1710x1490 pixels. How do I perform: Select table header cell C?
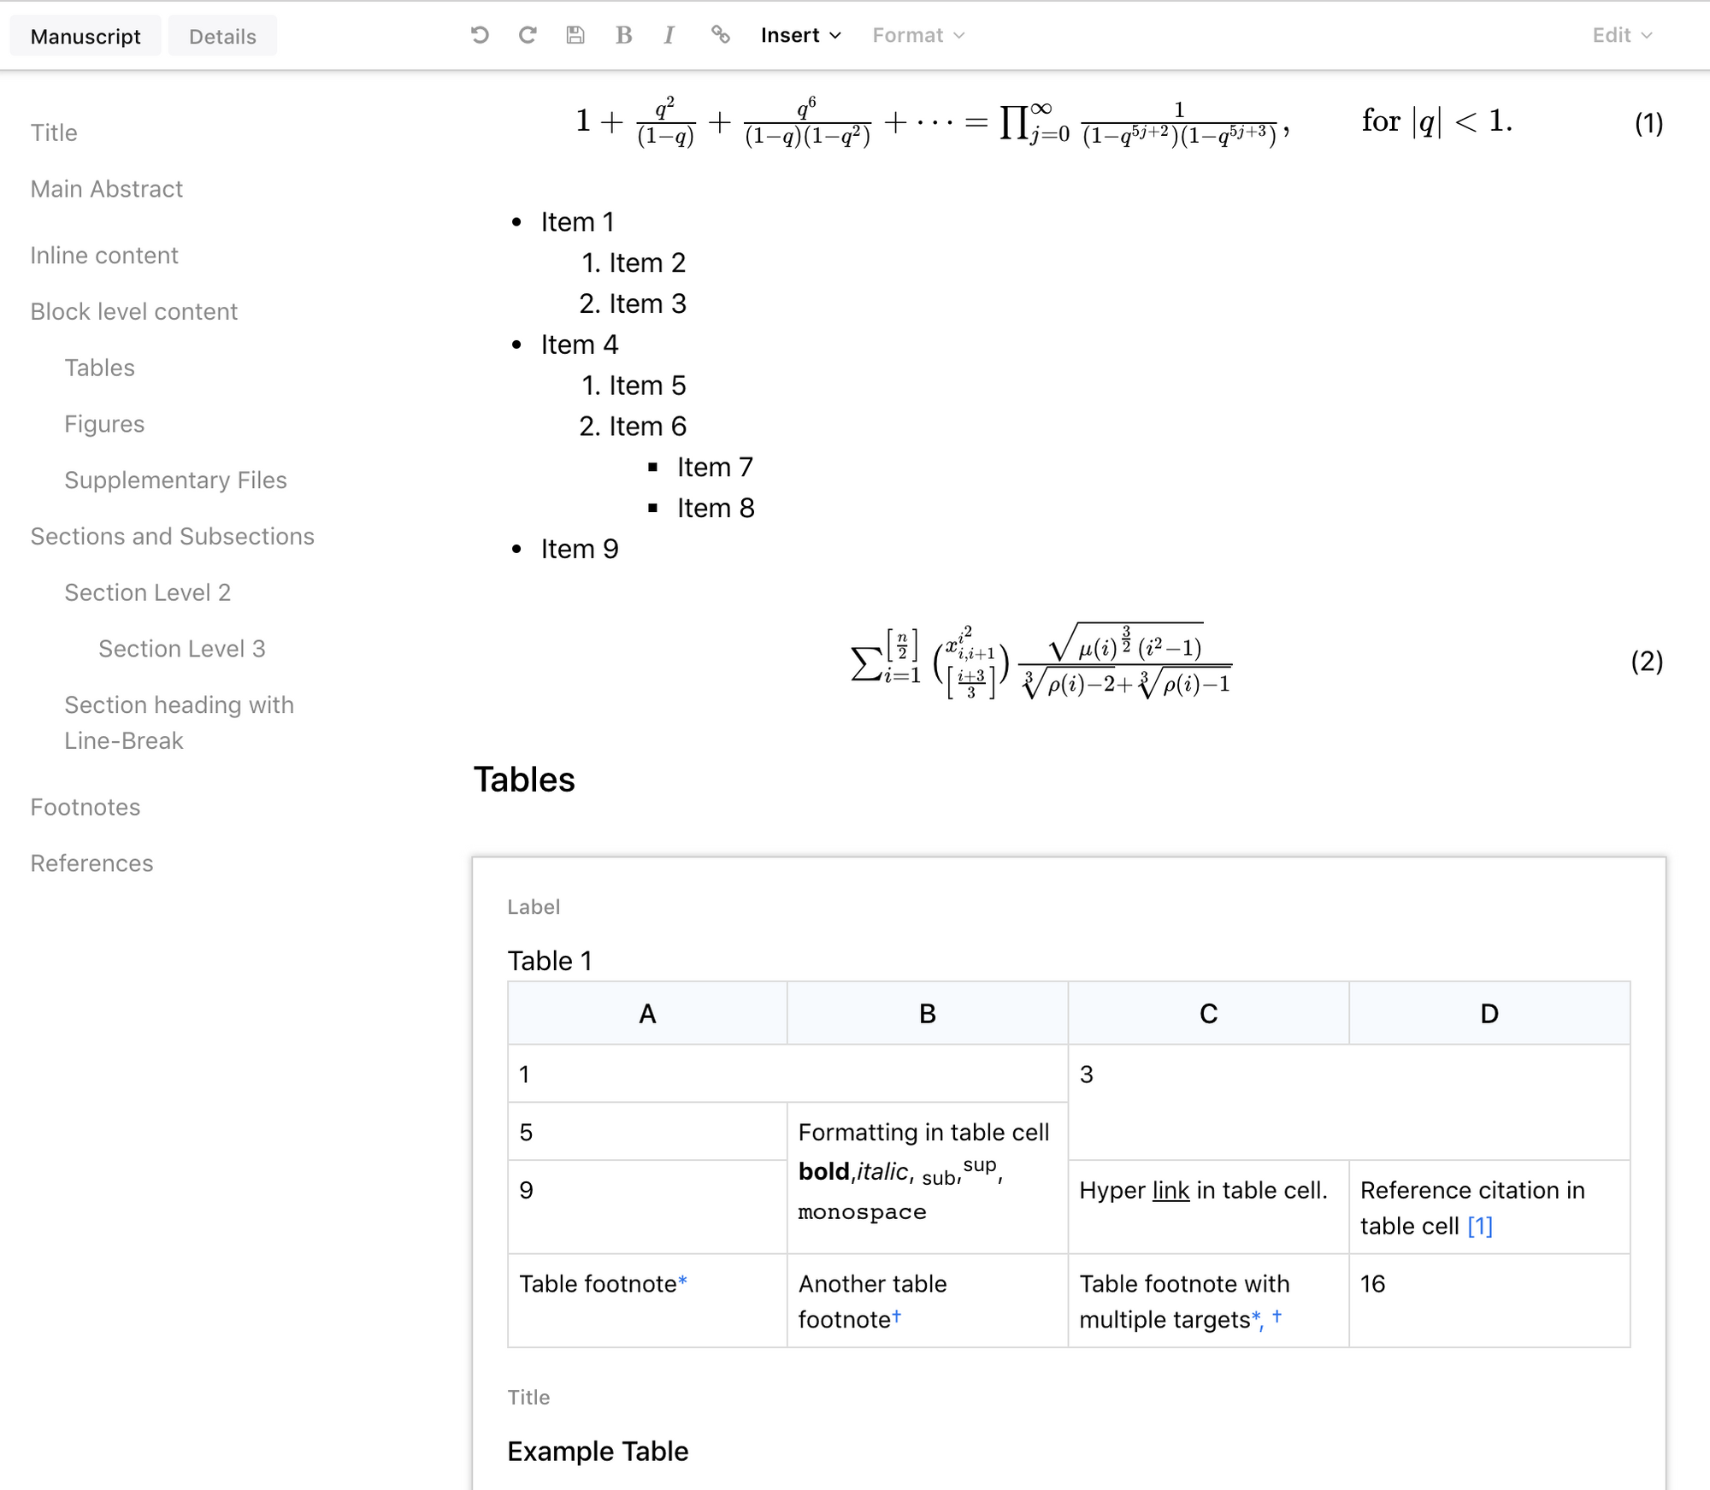pos(1207,1014)
